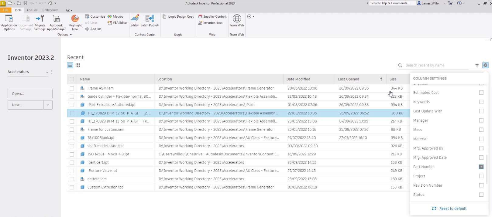The width and height of the screenshot is (492, 217).
Task: Sort by the Last Opened column header
Action: click(360, 79)
